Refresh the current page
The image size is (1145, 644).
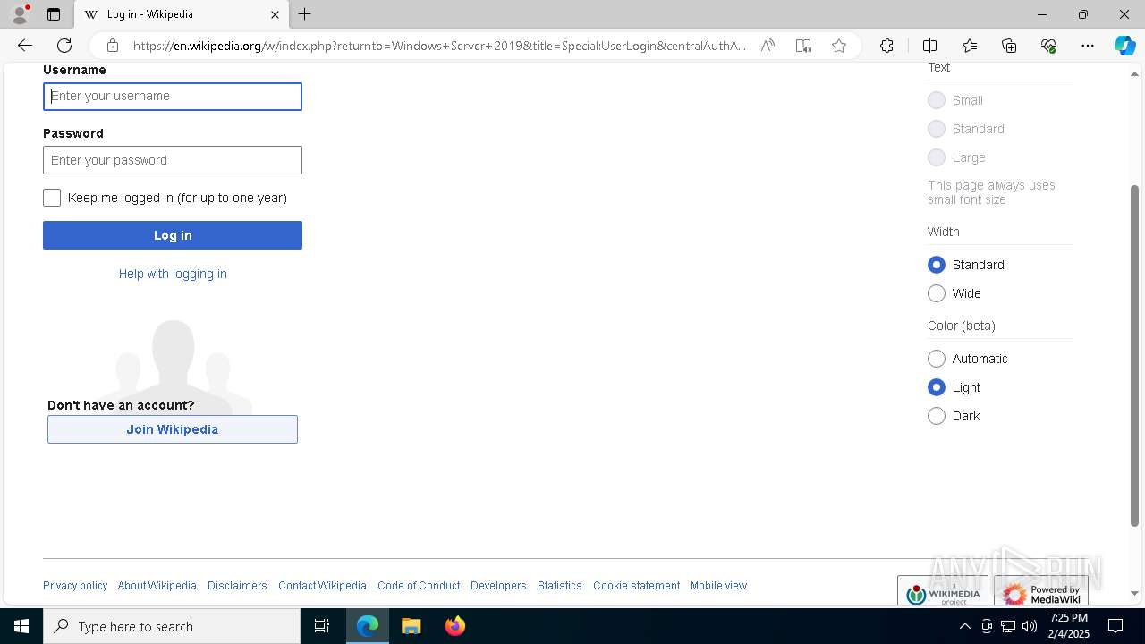point(64,46)
